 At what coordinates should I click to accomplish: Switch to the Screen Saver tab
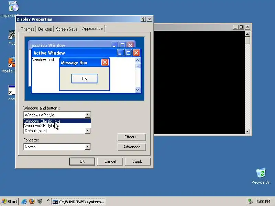tap(67, 29)
